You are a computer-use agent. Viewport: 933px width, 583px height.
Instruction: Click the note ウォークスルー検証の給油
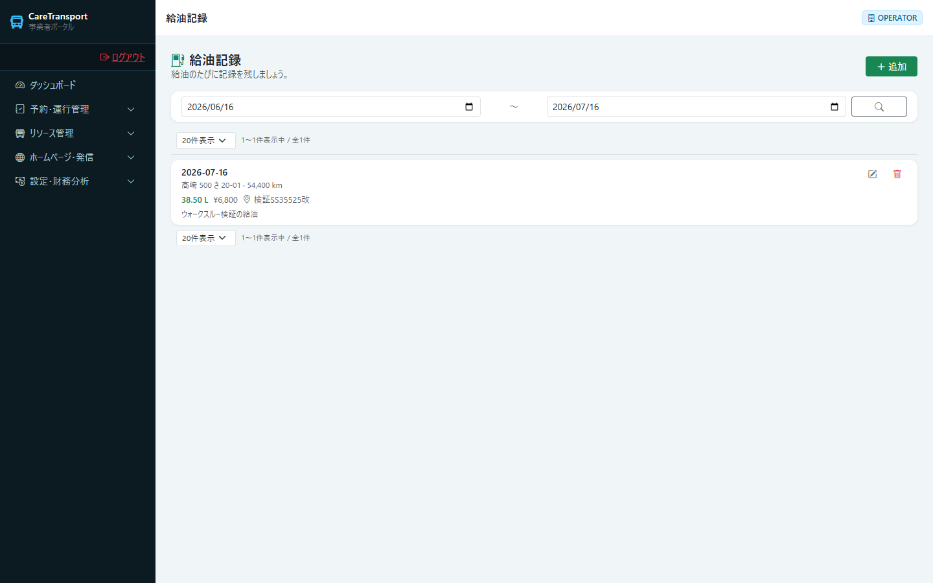pos(220,214)
